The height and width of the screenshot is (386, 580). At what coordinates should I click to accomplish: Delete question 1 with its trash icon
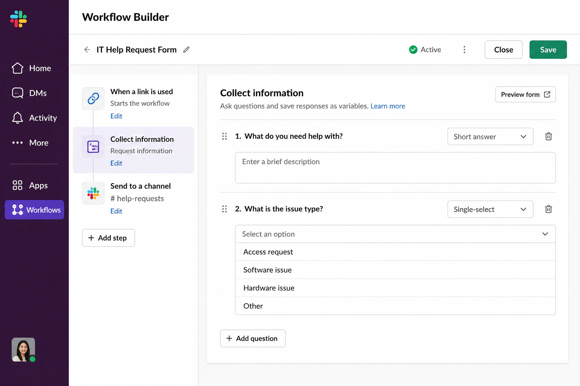tap(549, 136)
